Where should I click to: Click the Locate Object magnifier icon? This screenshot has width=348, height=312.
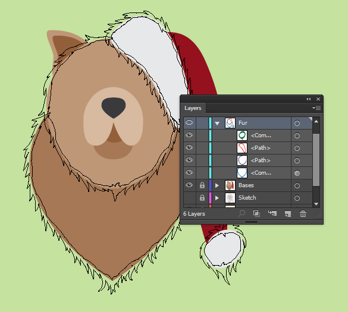tap(242, 213)
